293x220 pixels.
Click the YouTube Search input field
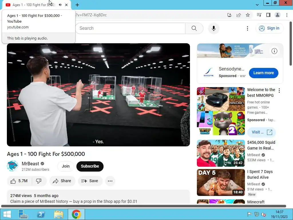[130, 28]
